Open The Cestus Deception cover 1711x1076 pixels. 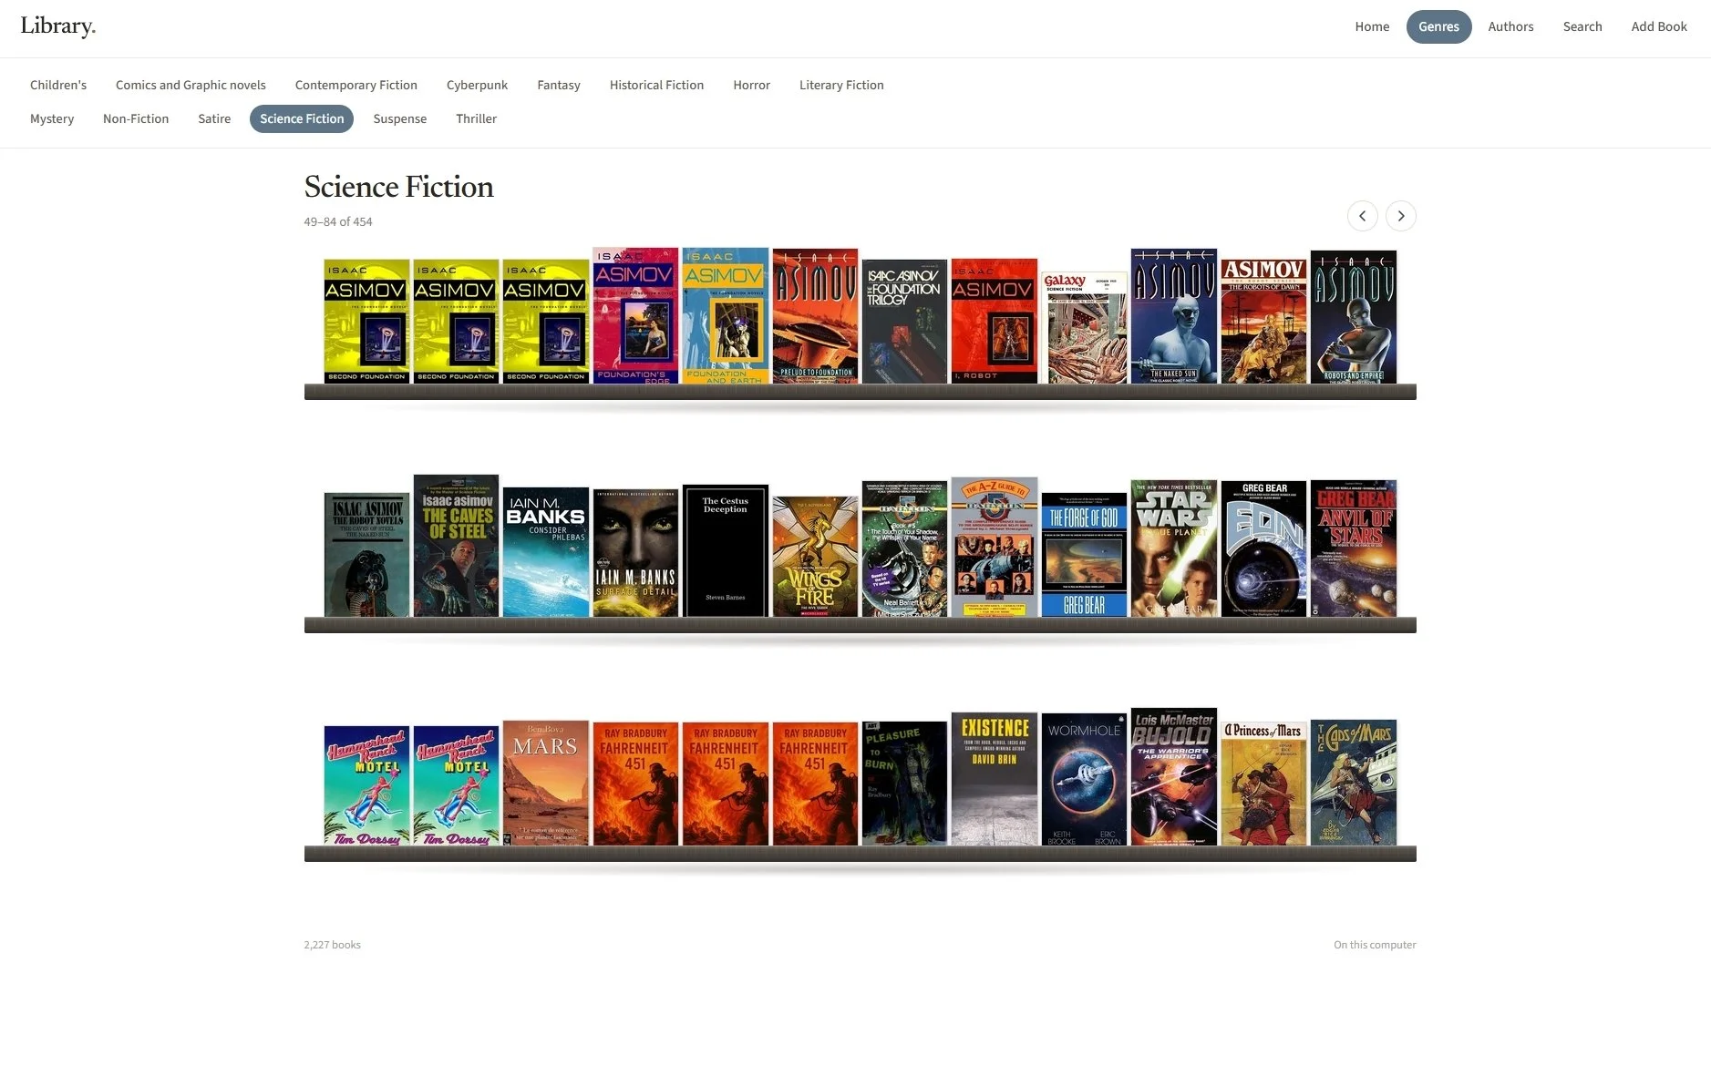[725, 551]
